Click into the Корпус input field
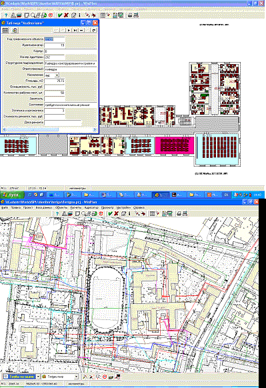266x388 pixels. pos(70,51)
